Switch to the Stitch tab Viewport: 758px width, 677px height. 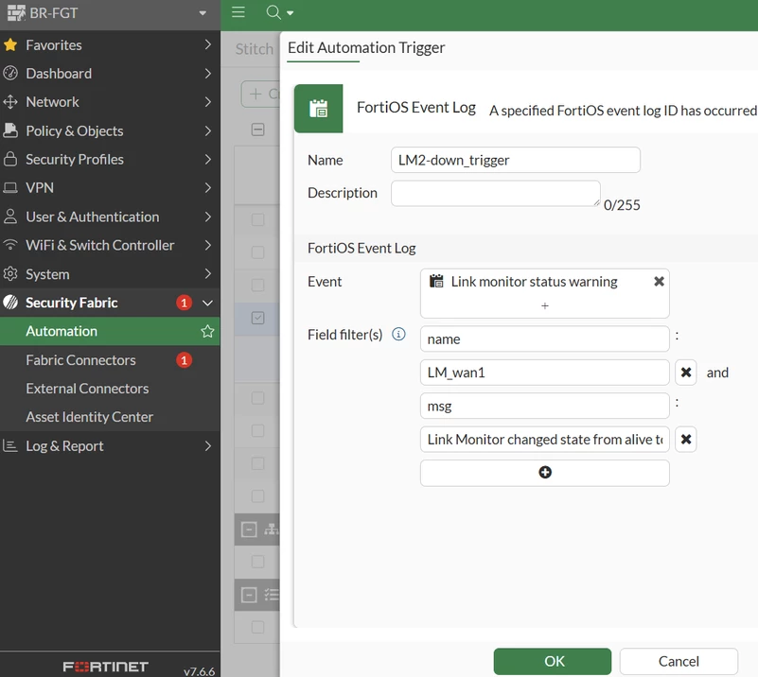[255, 49]
